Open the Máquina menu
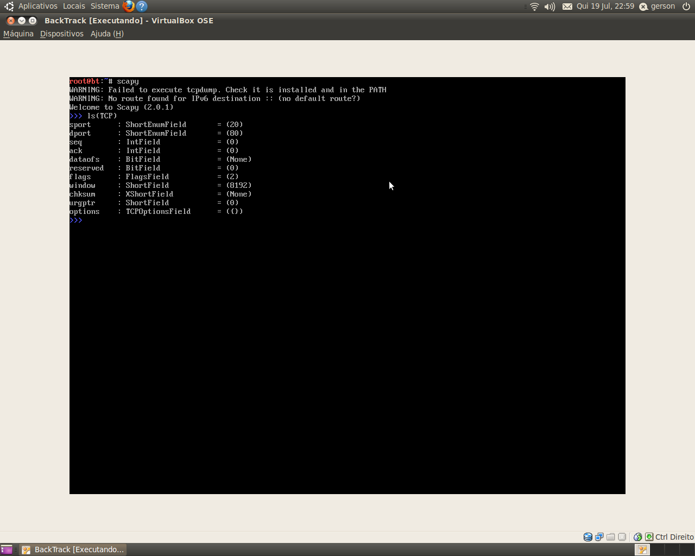This screenshot has width=695, height=556. (18, 34)
